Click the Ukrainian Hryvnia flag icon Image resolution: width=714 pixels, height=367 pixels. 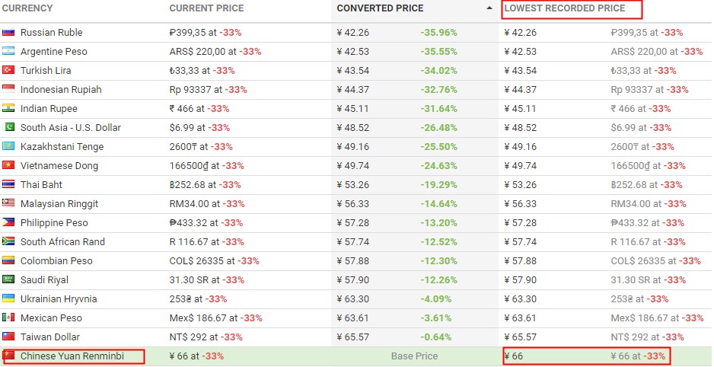pos(8,299)
